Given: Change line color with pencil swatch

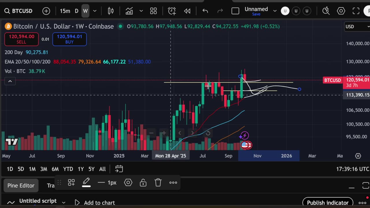Looking at the screenshot, I should click(x=86, y=183).
